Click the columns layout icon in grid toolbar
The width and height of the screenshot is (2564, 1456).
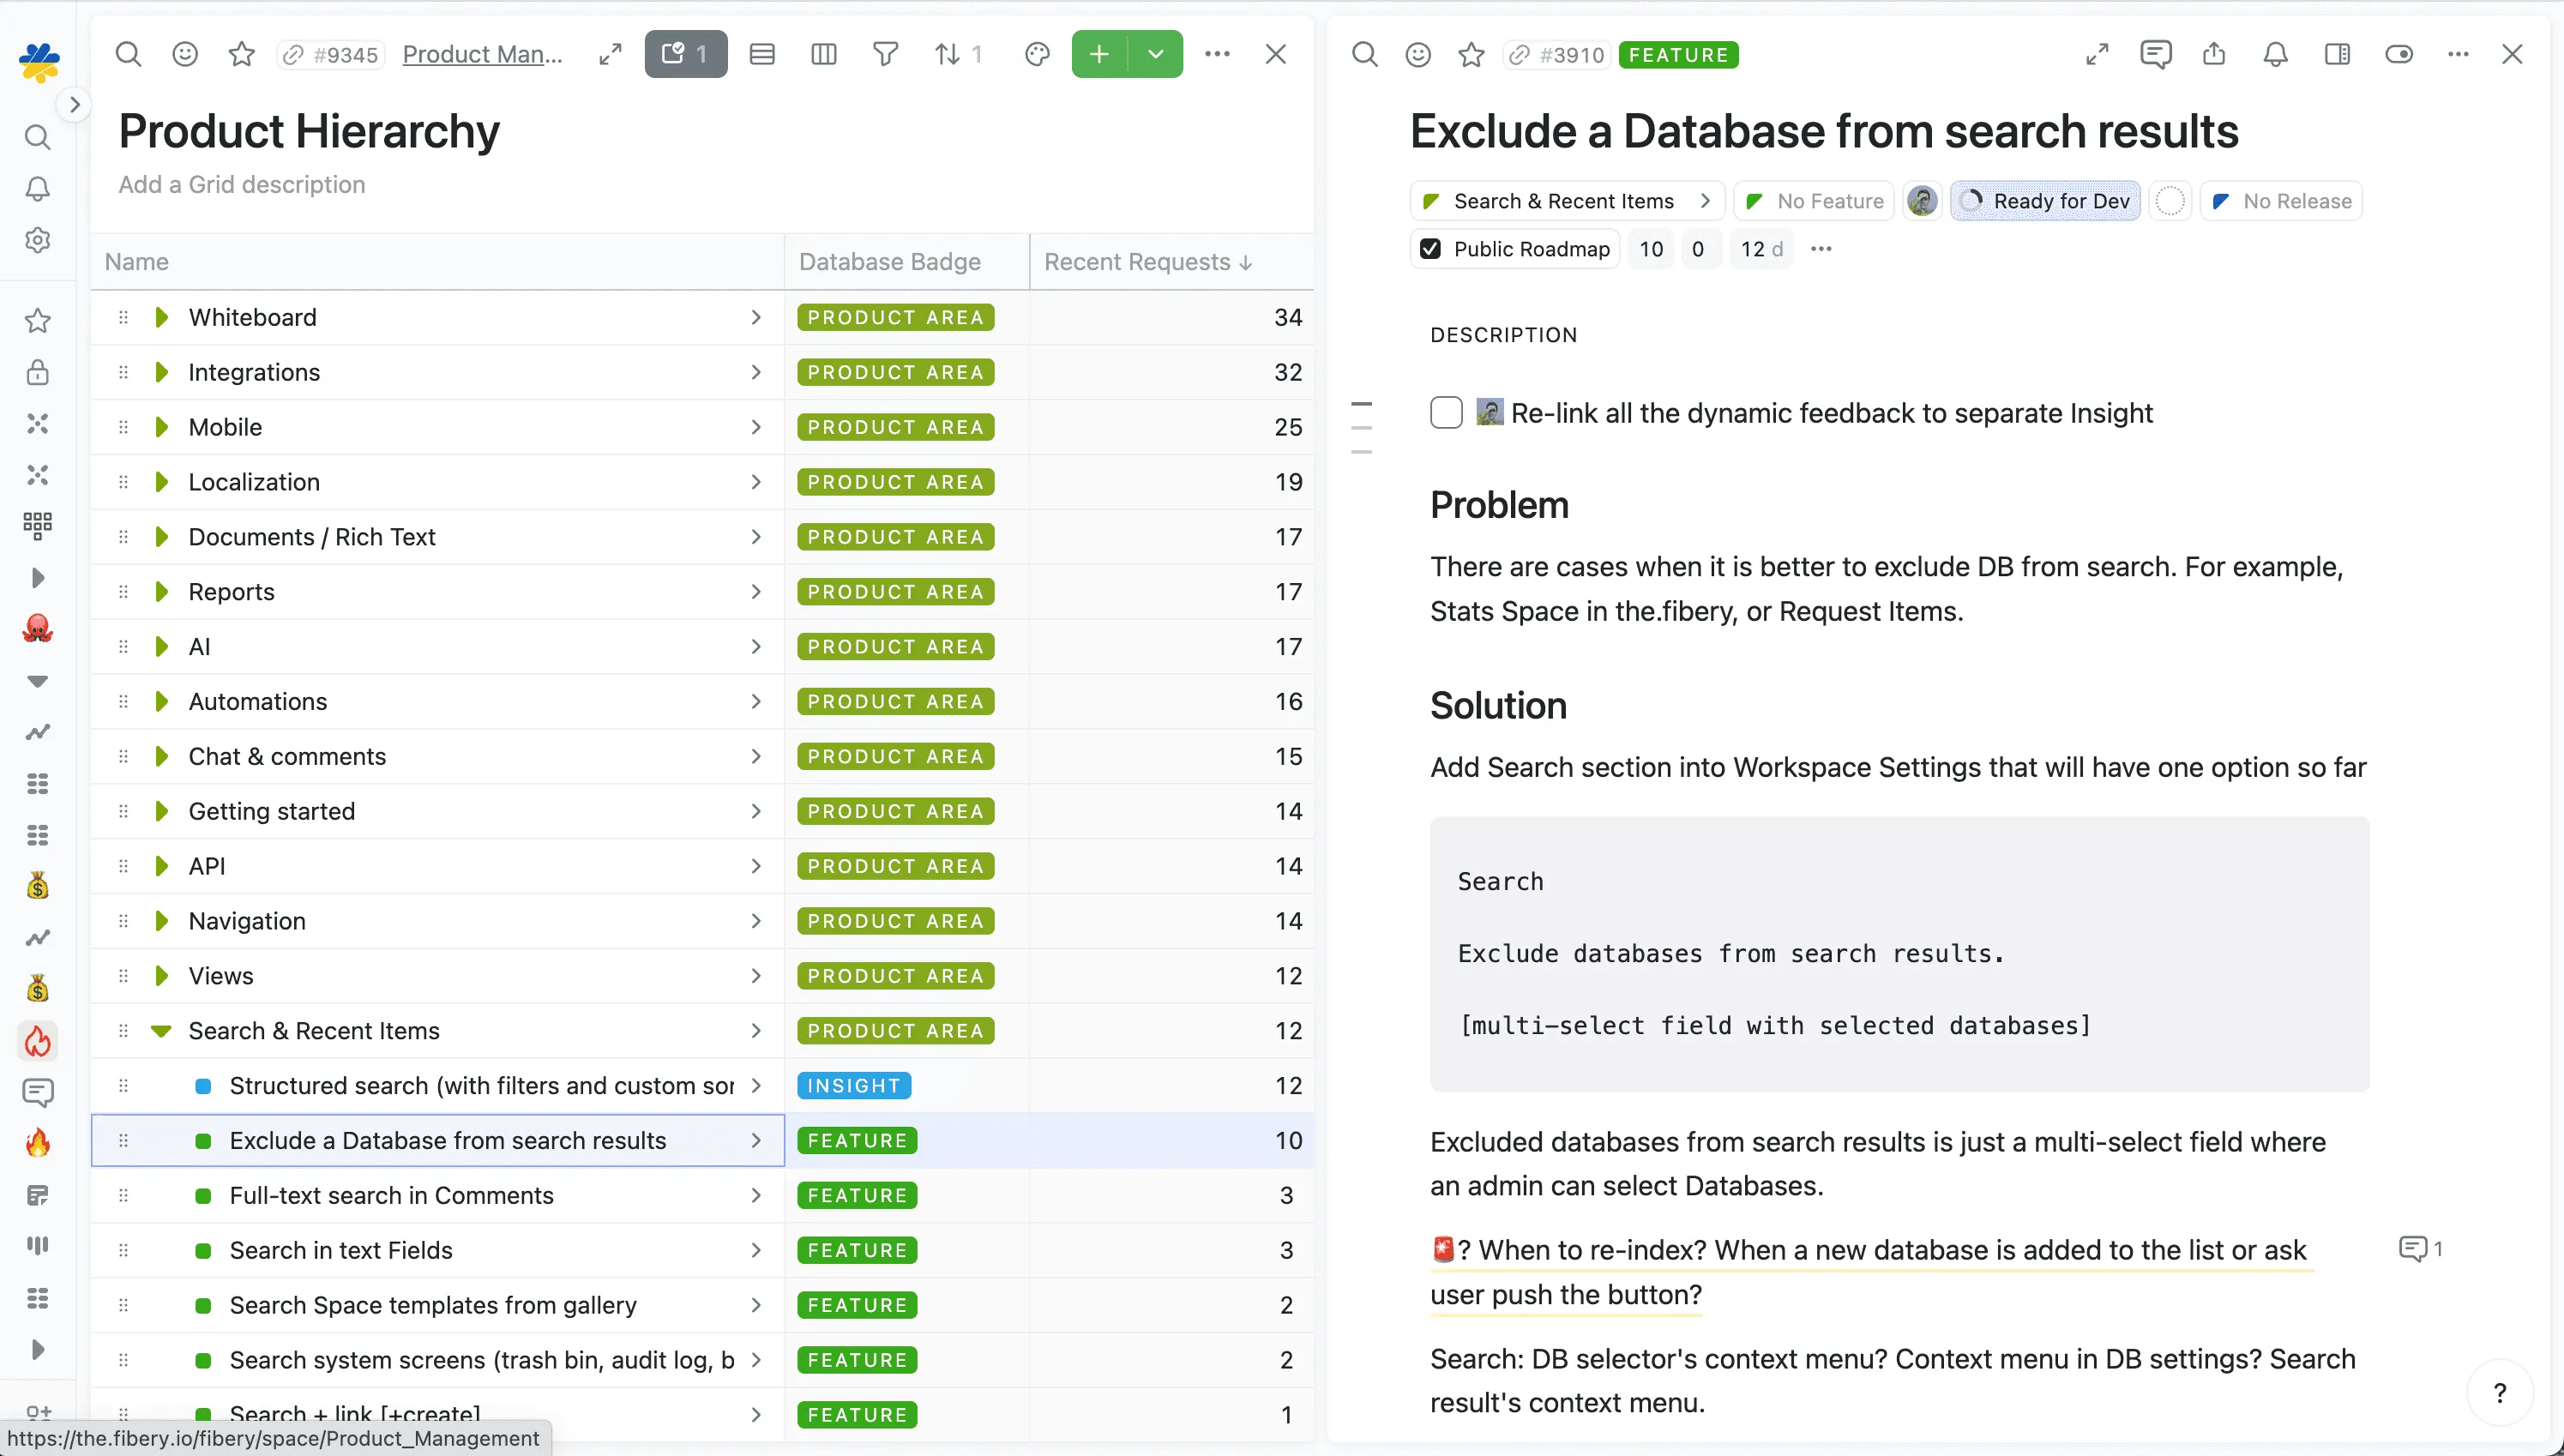(x=824, y=54)
